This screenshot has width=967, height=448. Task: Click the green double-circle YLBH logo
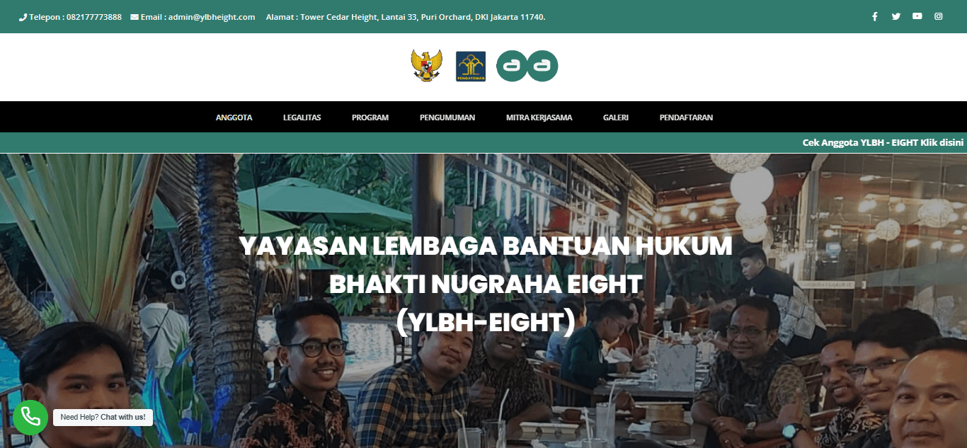click(527, 67)
